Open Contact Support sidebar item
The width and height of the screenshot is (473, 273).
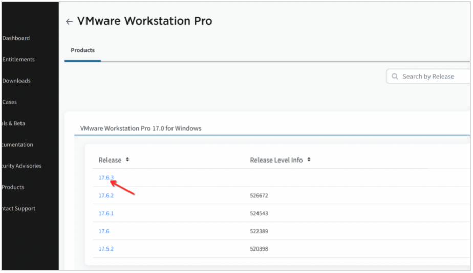(x=19, y=208)
